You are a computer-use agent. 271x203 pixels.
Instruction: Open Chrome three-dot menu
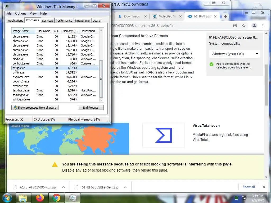(x=263, y=26)
